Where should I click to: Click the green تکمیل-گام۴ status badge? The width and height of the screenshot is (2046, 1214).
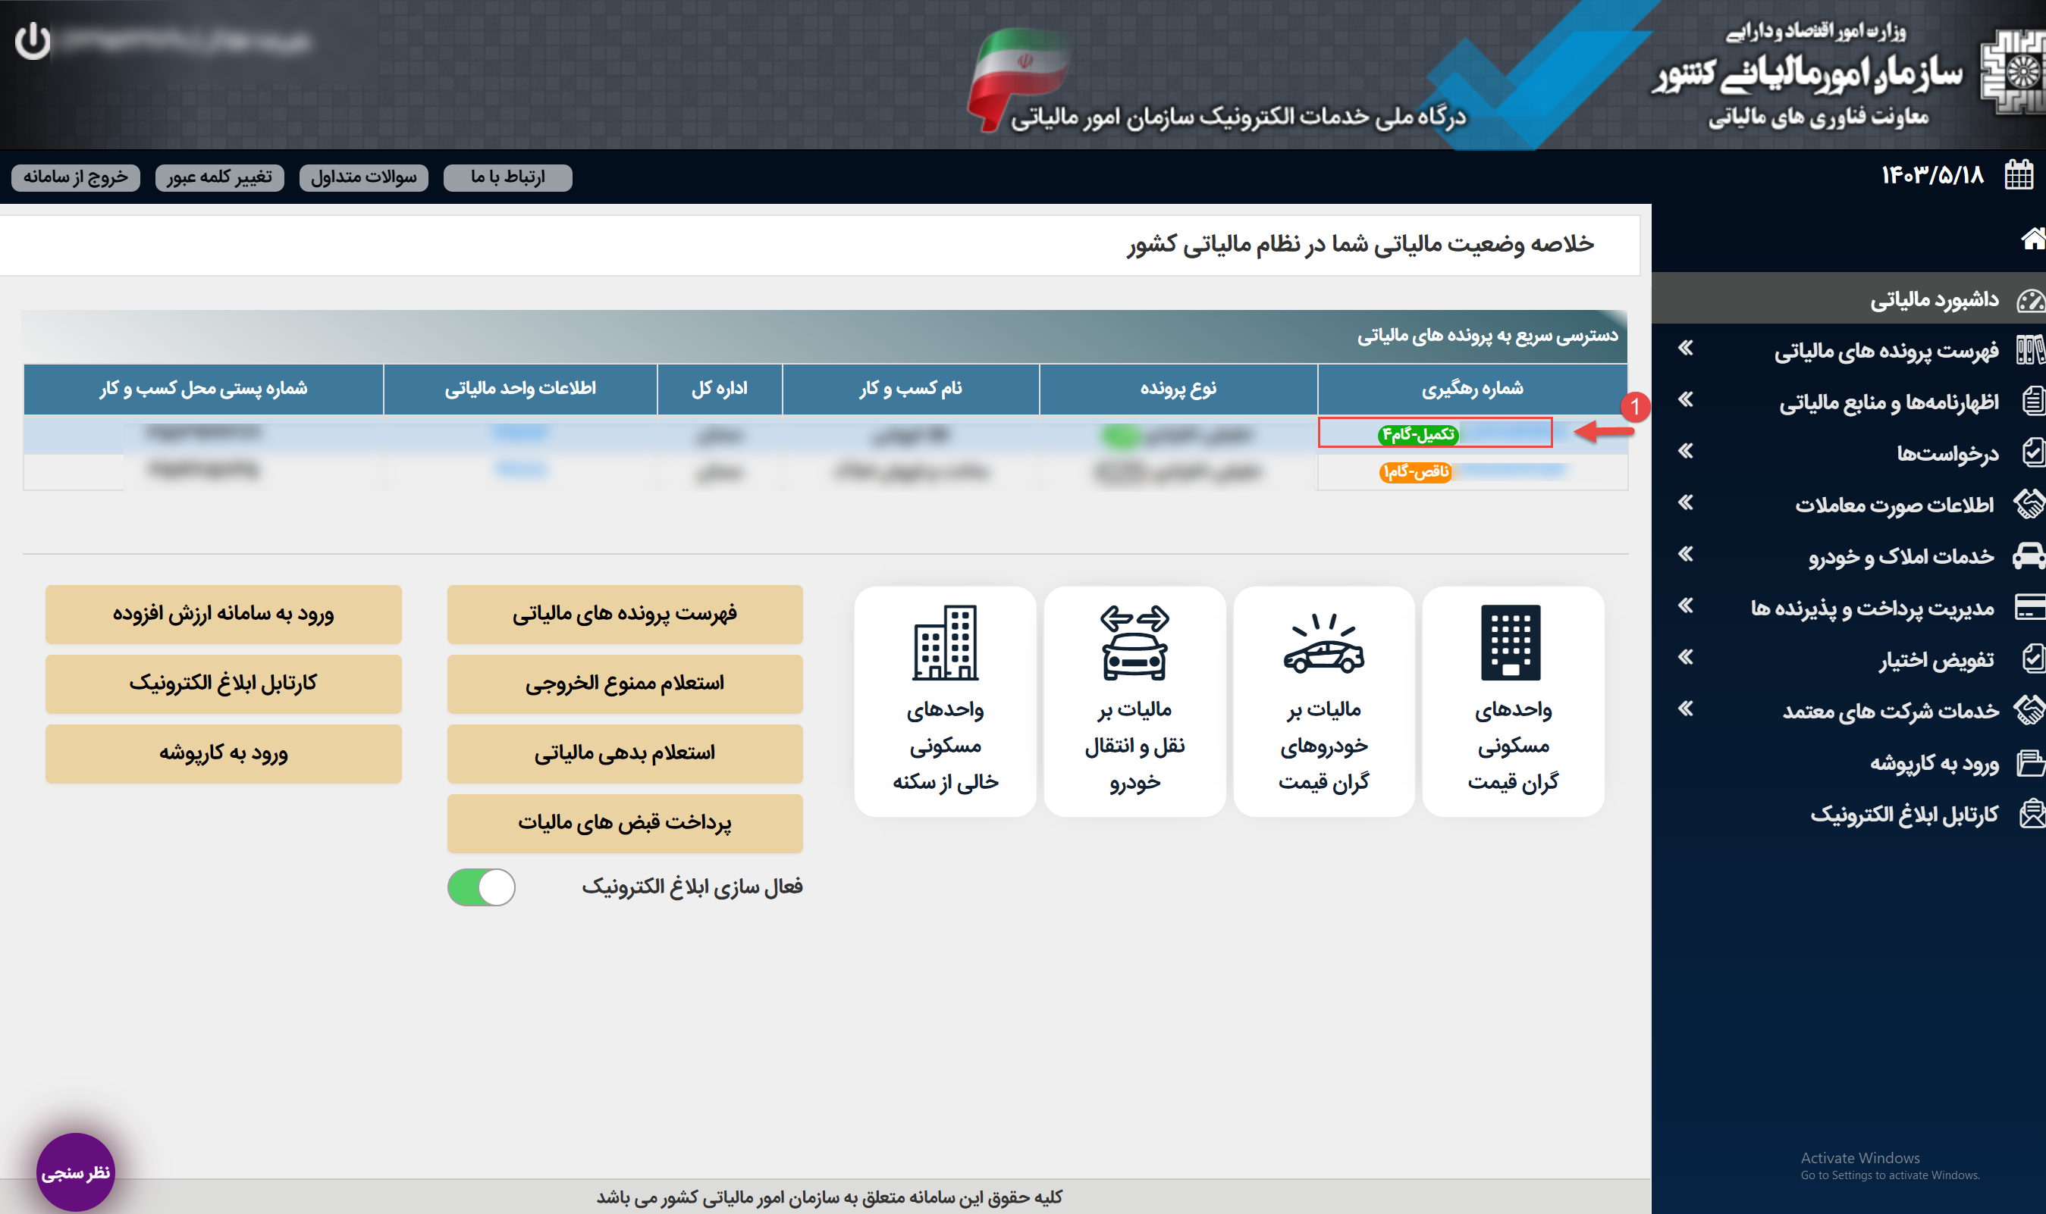[x=1417, y=434]
